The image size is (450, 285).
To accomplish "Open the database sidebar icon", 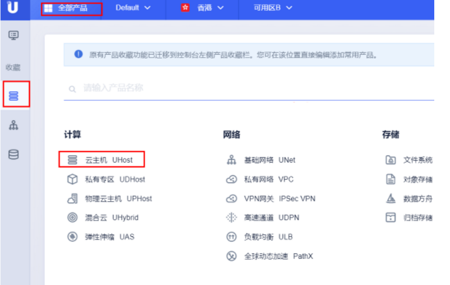I will pos(13,154).
